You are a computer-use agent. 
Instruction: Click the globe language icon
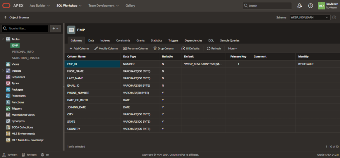click(x=42, y=155)
